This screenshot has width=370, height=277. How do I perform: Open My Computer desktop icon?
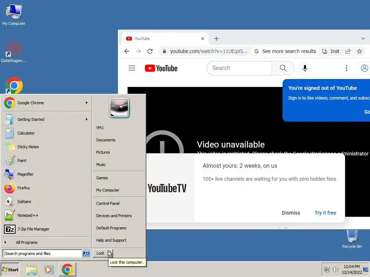click(x=14, y=14)
